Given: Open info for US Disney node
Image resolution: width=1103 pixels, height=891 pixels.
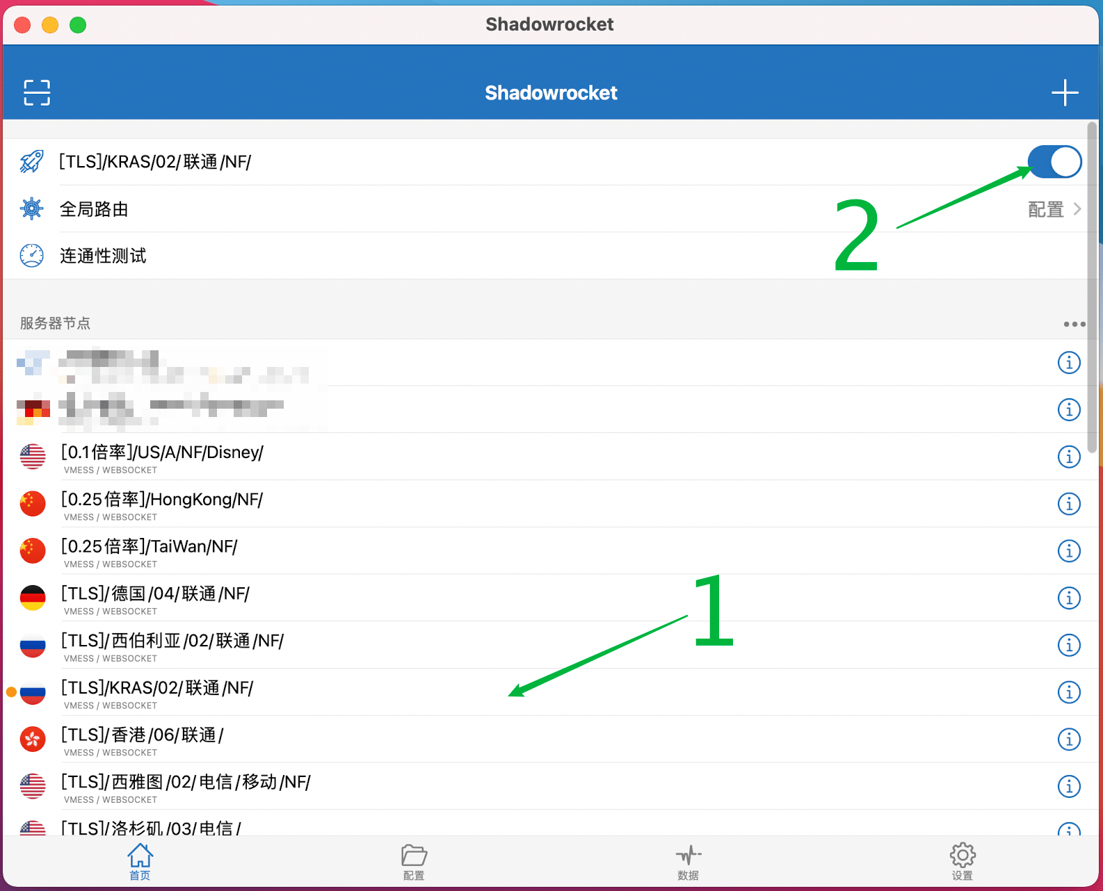Looking at the screenshot, I should (1068, 457).
